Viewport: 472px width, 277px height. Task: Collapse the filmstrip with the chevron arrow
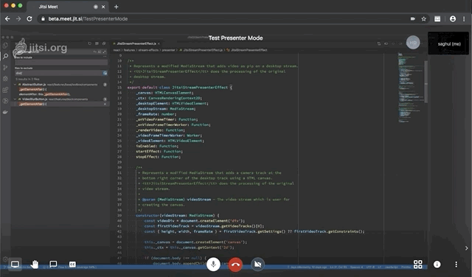click(466, 248)
